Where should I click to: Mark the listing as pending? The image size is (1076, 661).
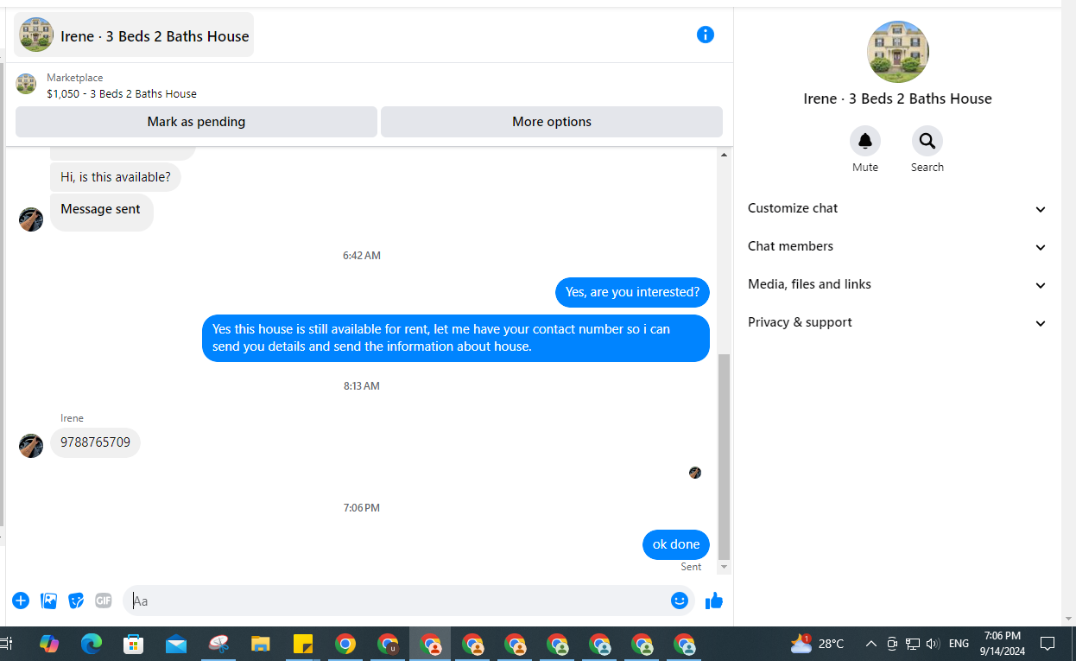[x=196, y=122]
